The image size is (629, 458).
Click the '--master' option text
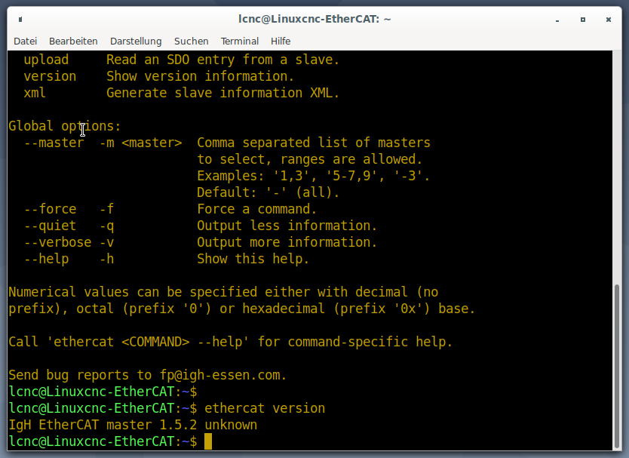point(54,143)
